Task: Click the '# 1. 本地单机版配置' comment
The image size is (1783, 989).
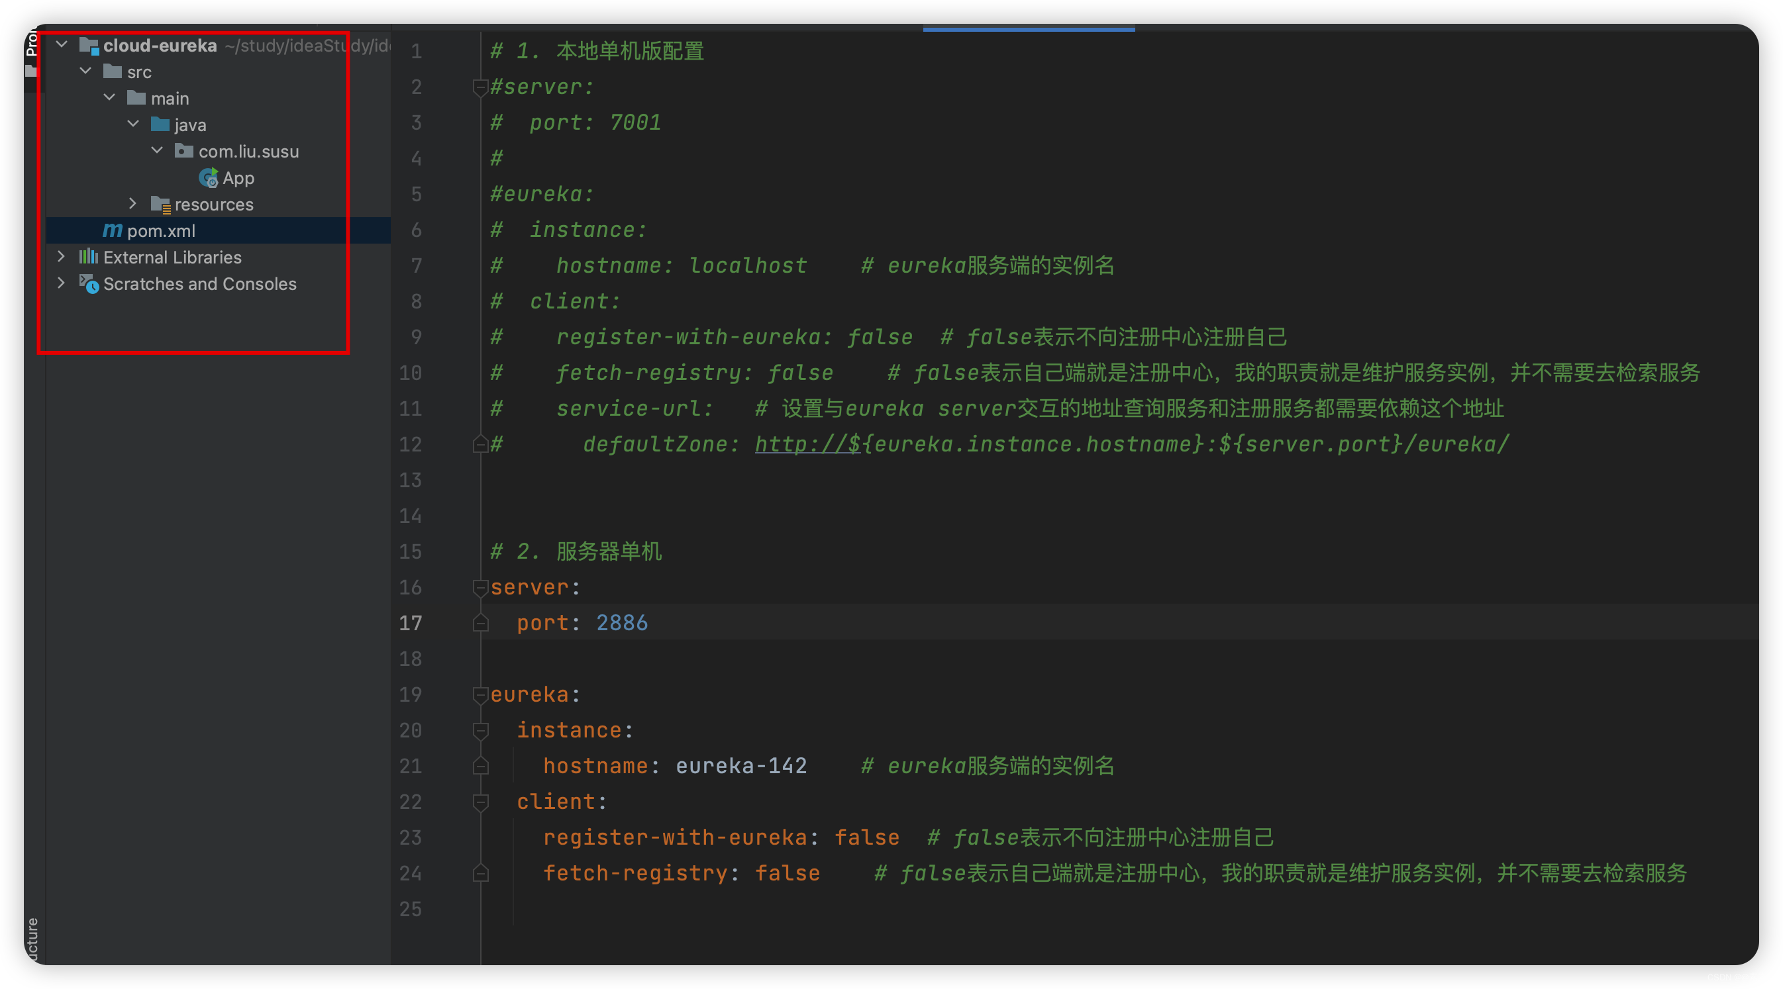Action: (x=597, y=50)
